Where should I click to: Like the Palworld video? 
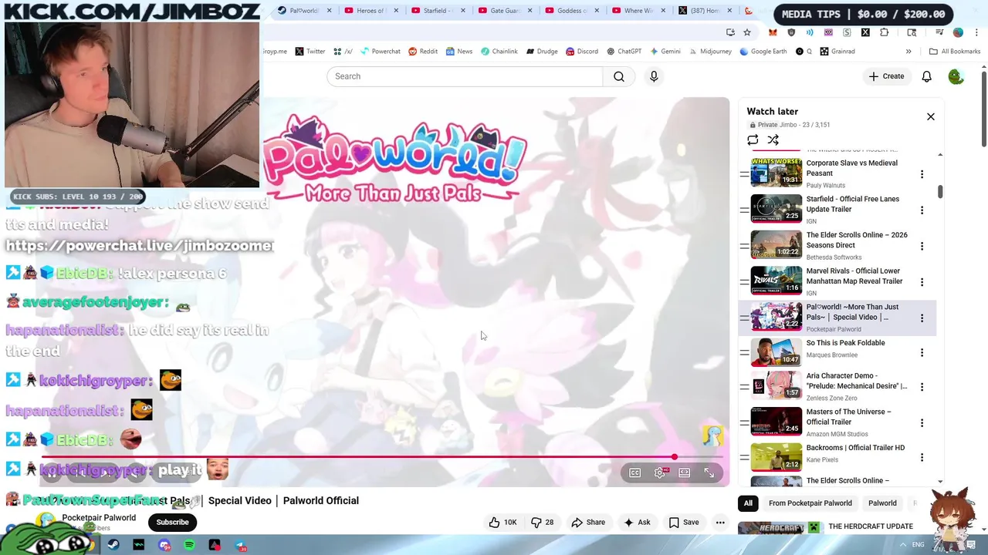click(x=502, y=523)
